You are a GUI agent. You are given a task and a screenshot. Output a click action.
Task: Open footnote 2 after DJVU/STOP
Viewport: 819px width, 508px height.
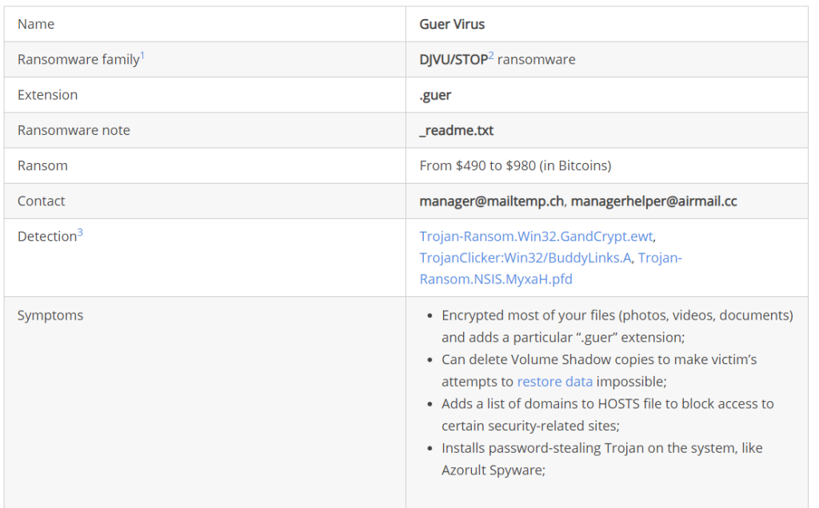point(491,55)
